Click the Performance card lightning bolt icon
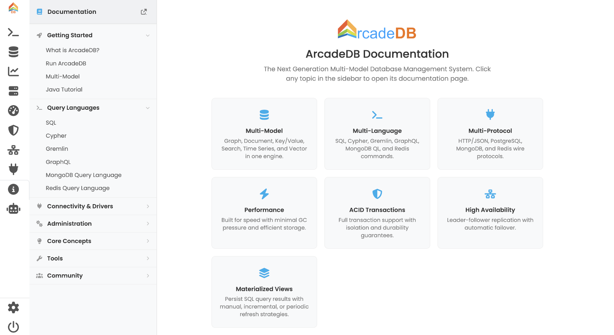 (264, 194)
